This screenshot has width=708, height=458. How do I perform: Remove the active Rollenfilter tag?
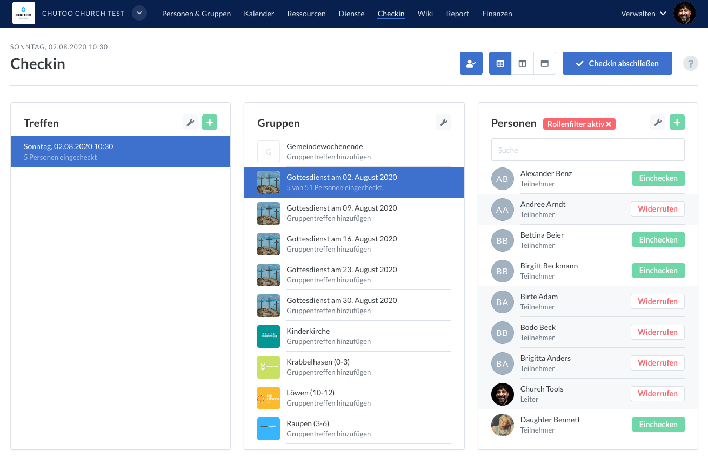click(609, 124)
